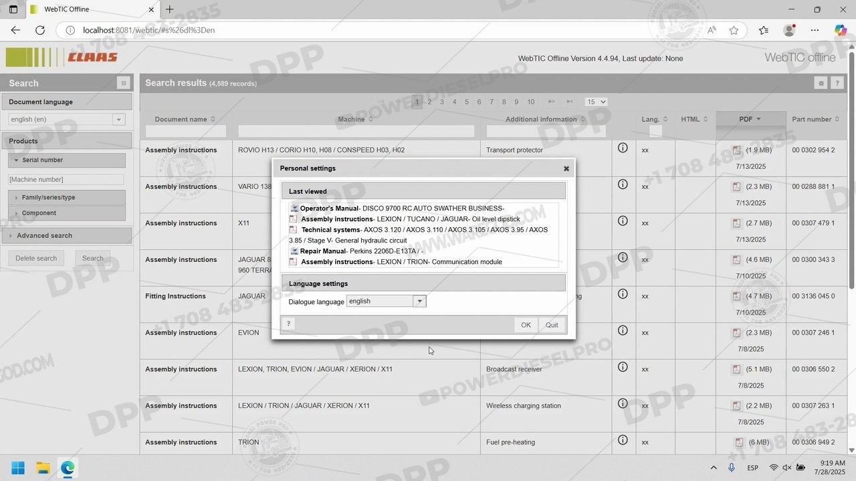Open PDF for part 00 0302 954 2
This screenshot has width=856, height=481.
[x=737, y=150]
